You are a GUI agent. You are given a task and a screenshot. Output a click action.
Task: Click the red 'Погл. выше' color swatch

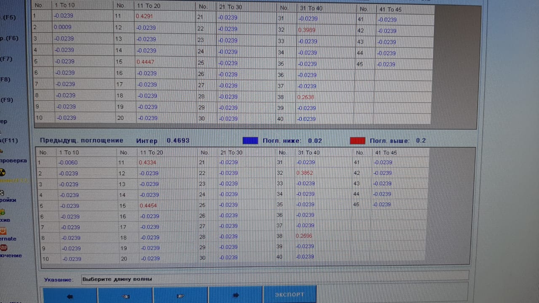[358, 141]
